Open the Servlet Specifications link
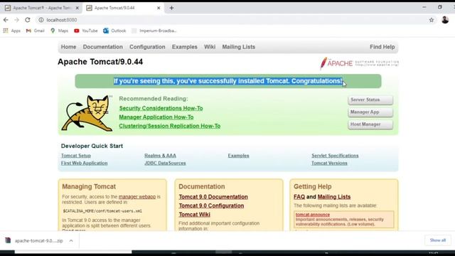This screenshot has height=256, width=455. point(335,156)
